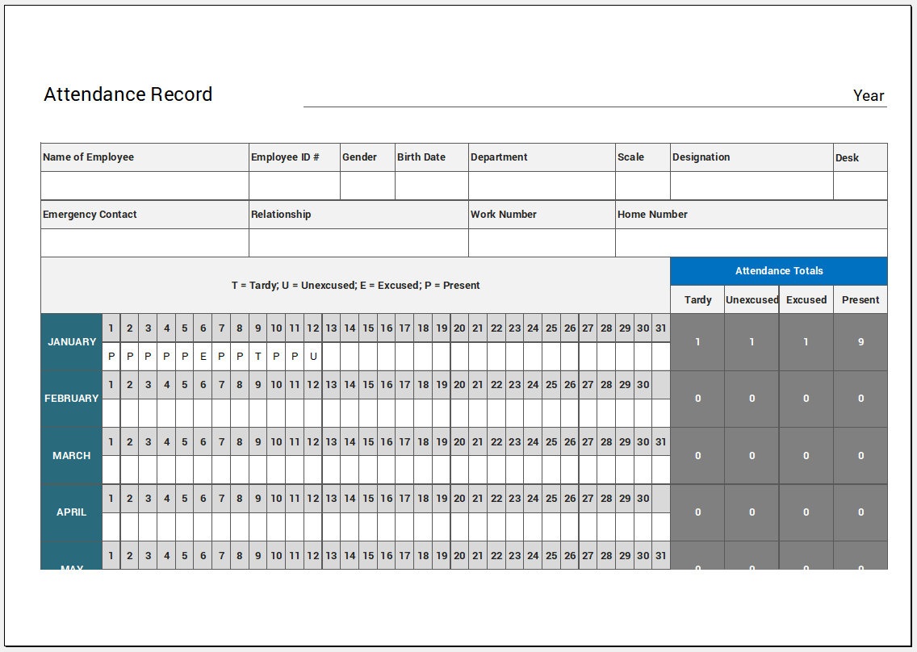Select the empty Employee ID # cell
Viewport: 917px width, 652px height.
(x=294, y=186)
